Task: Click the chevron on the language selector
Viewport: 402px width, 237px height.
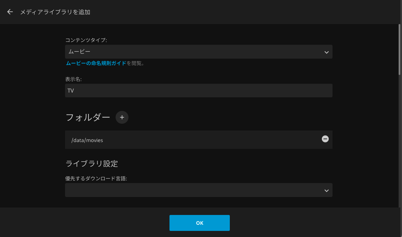Action: pos(326,190)
